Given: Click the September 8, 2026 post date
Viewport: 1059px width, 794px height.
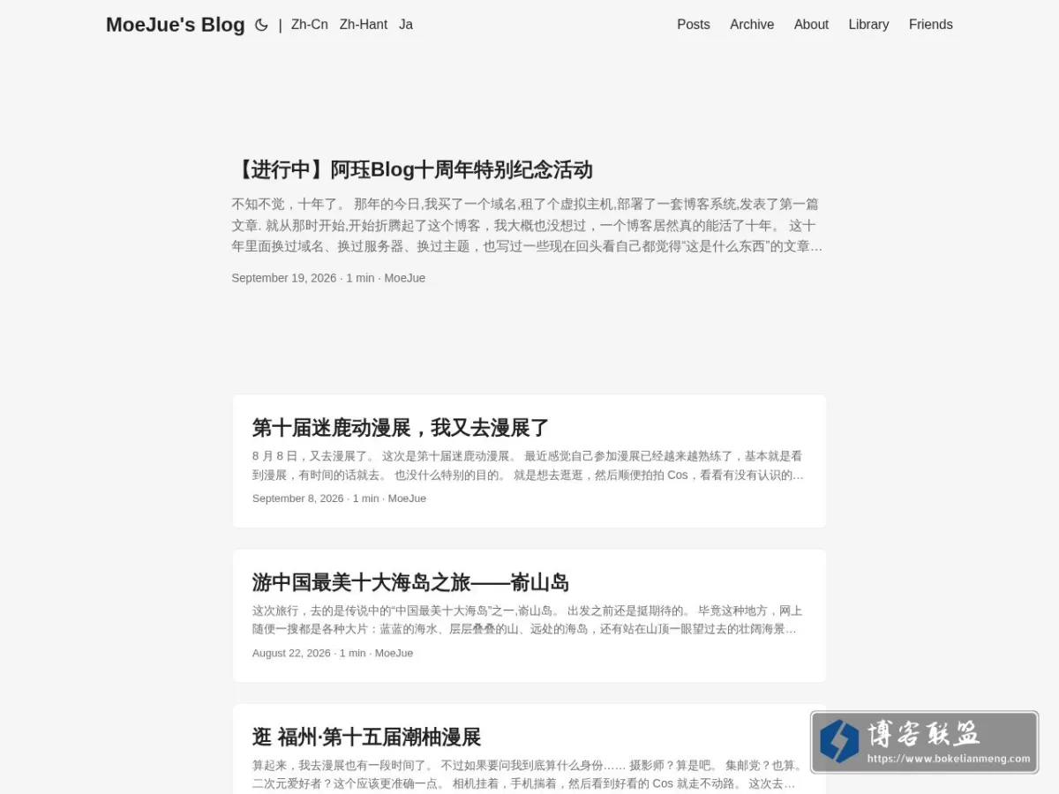Looking at the screenshot, I should tap(298, 498).
